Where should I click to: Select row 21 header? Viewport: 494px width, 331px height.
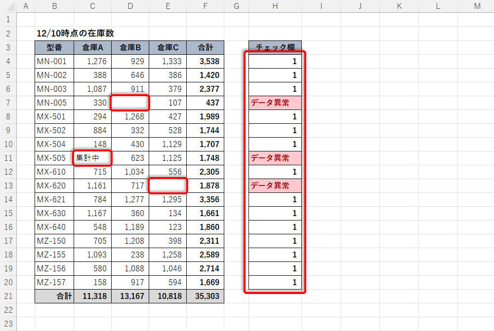coord(8,296)
